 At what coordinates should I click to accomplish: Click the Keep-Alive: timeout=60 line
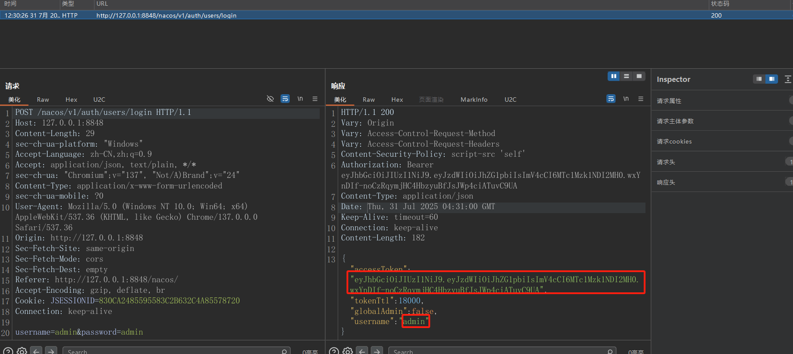[x=389, y=217]
